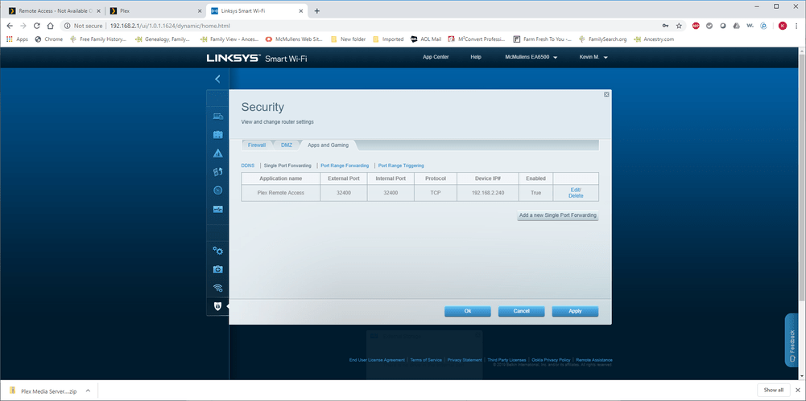Open Port Range Triggering link
Screen dimensions: 806x401
401,166
